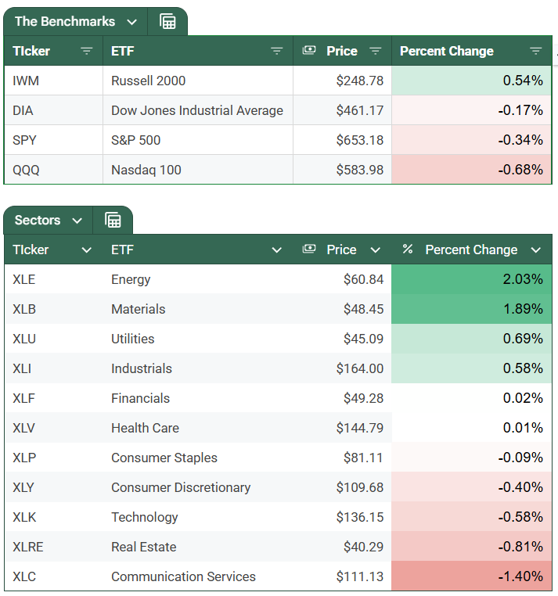The height and width of the screenshot is (596, 558).
Task: Click the percent symbol icon in Sectors header
Action: 407,250
